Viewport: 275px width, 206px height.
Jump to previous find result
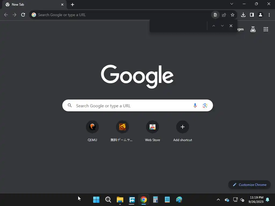coord(214,26)
